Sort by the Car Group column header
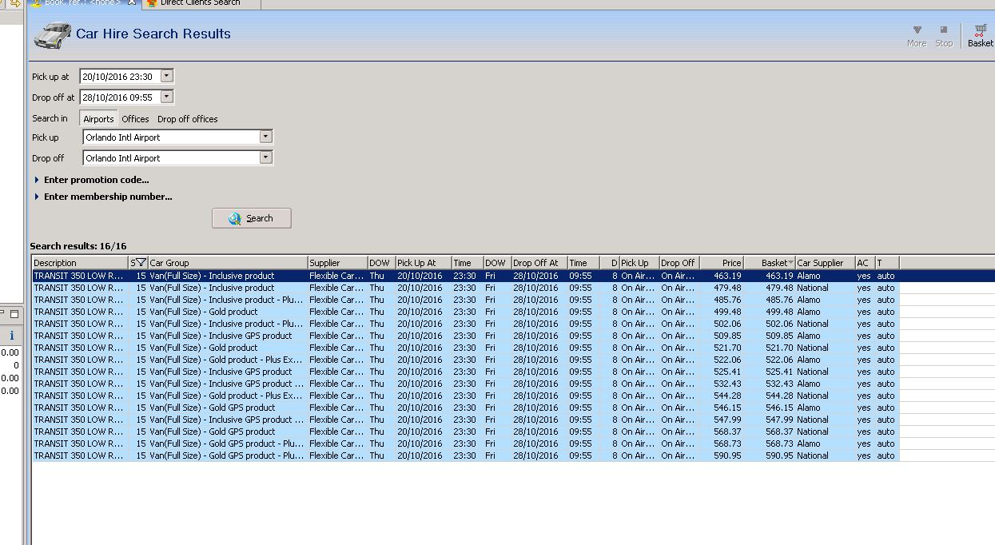This screenshot has height=545, width=995. pyautogui.click(x=228, y=262)
